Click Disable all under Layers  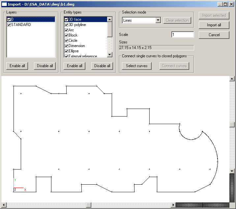pyautogui.click(x=45, y=66)
